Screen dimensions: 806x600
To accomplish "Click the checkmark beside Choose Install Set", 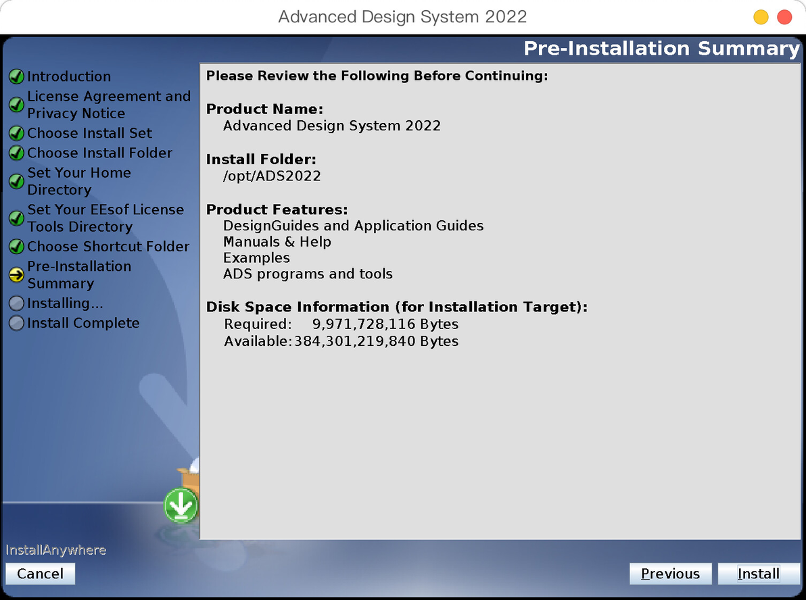I will (x=16, y=133).
